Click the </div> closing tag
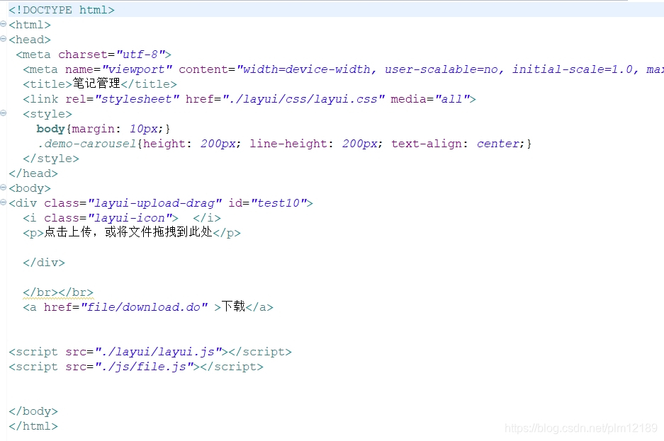664x441 pixels. 44,263
